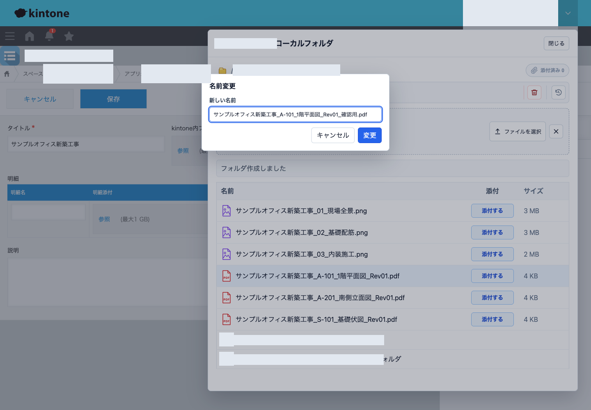
Task: Click the kintone logo
Action: point(42,13)
